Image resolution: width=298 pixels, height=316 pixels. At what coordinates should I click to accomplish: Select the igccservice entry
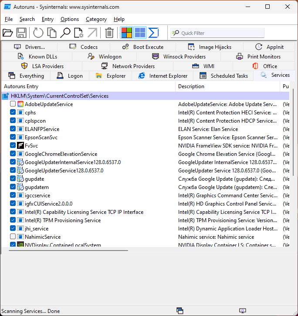(37, 195)
